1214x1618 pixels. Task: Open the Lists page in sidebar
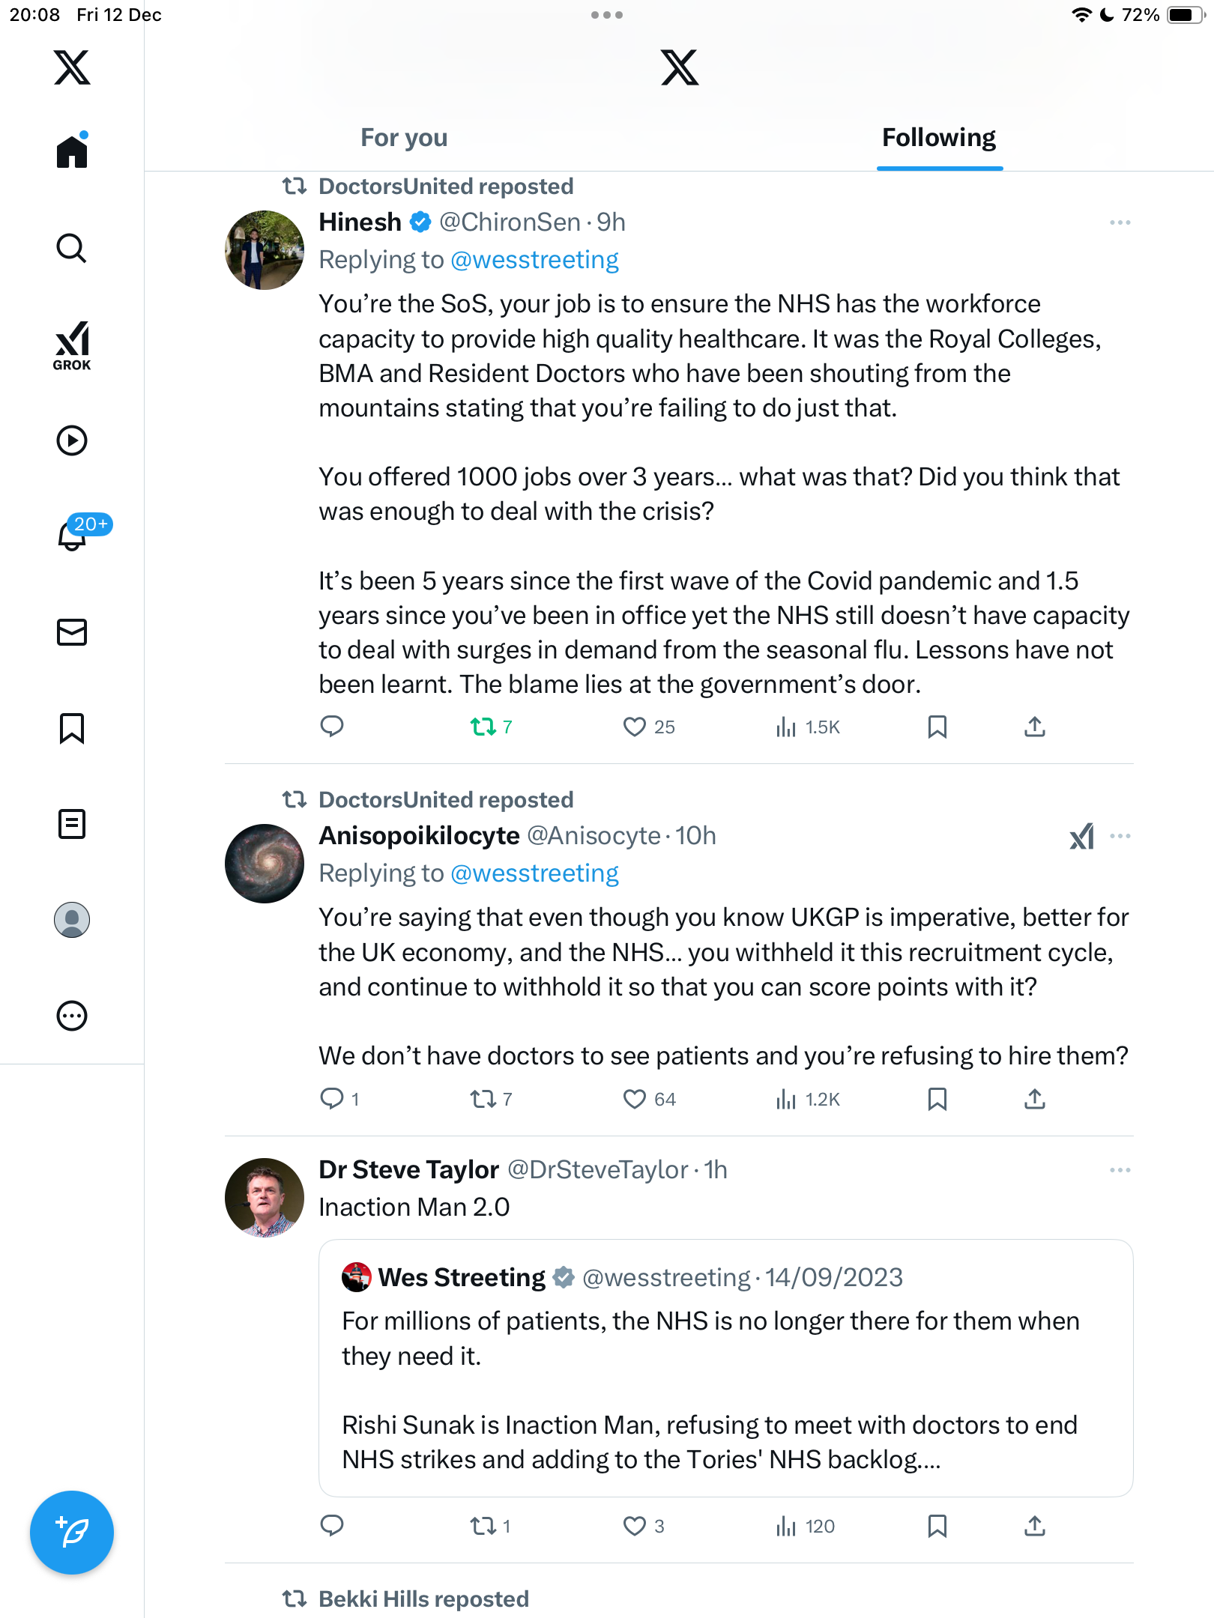(72, 824)
